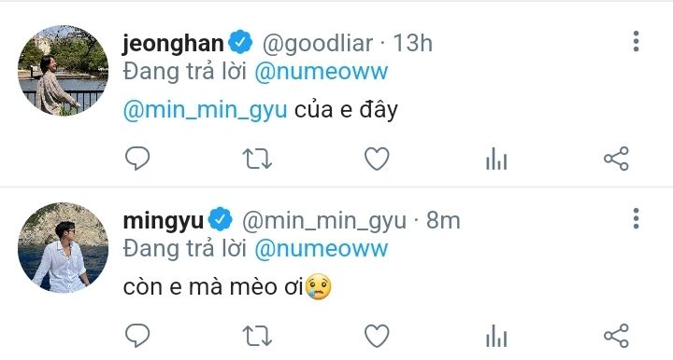673x360 pixels.
Task: Retweet mingyu's tweet
Action: tap(257, 336)
